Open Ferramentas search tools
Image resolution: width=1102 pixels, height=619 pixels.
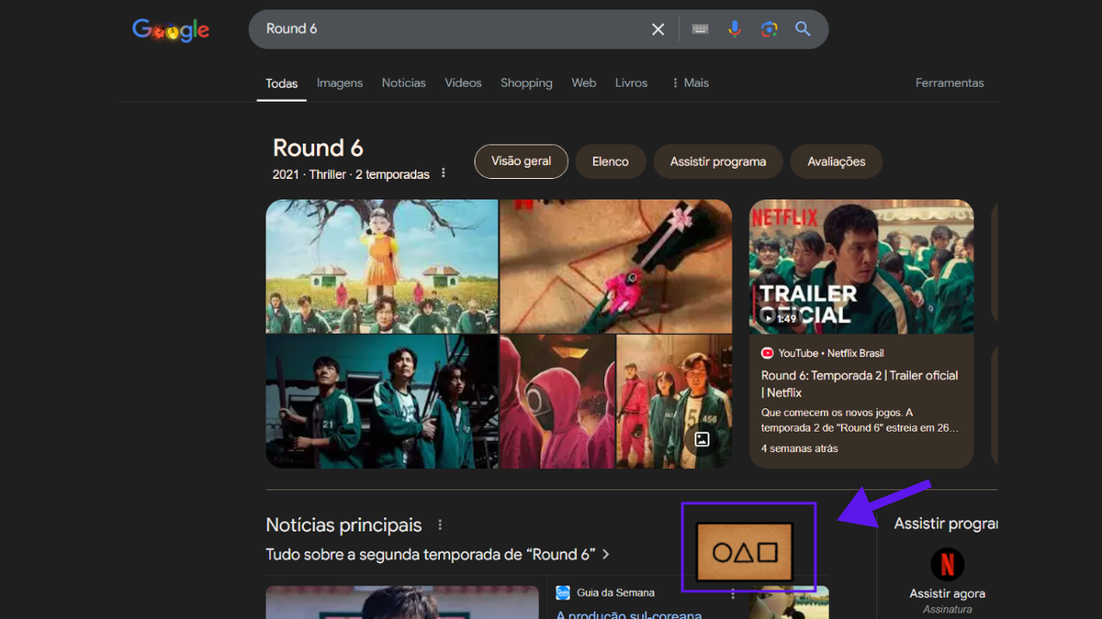coord(950,83)
